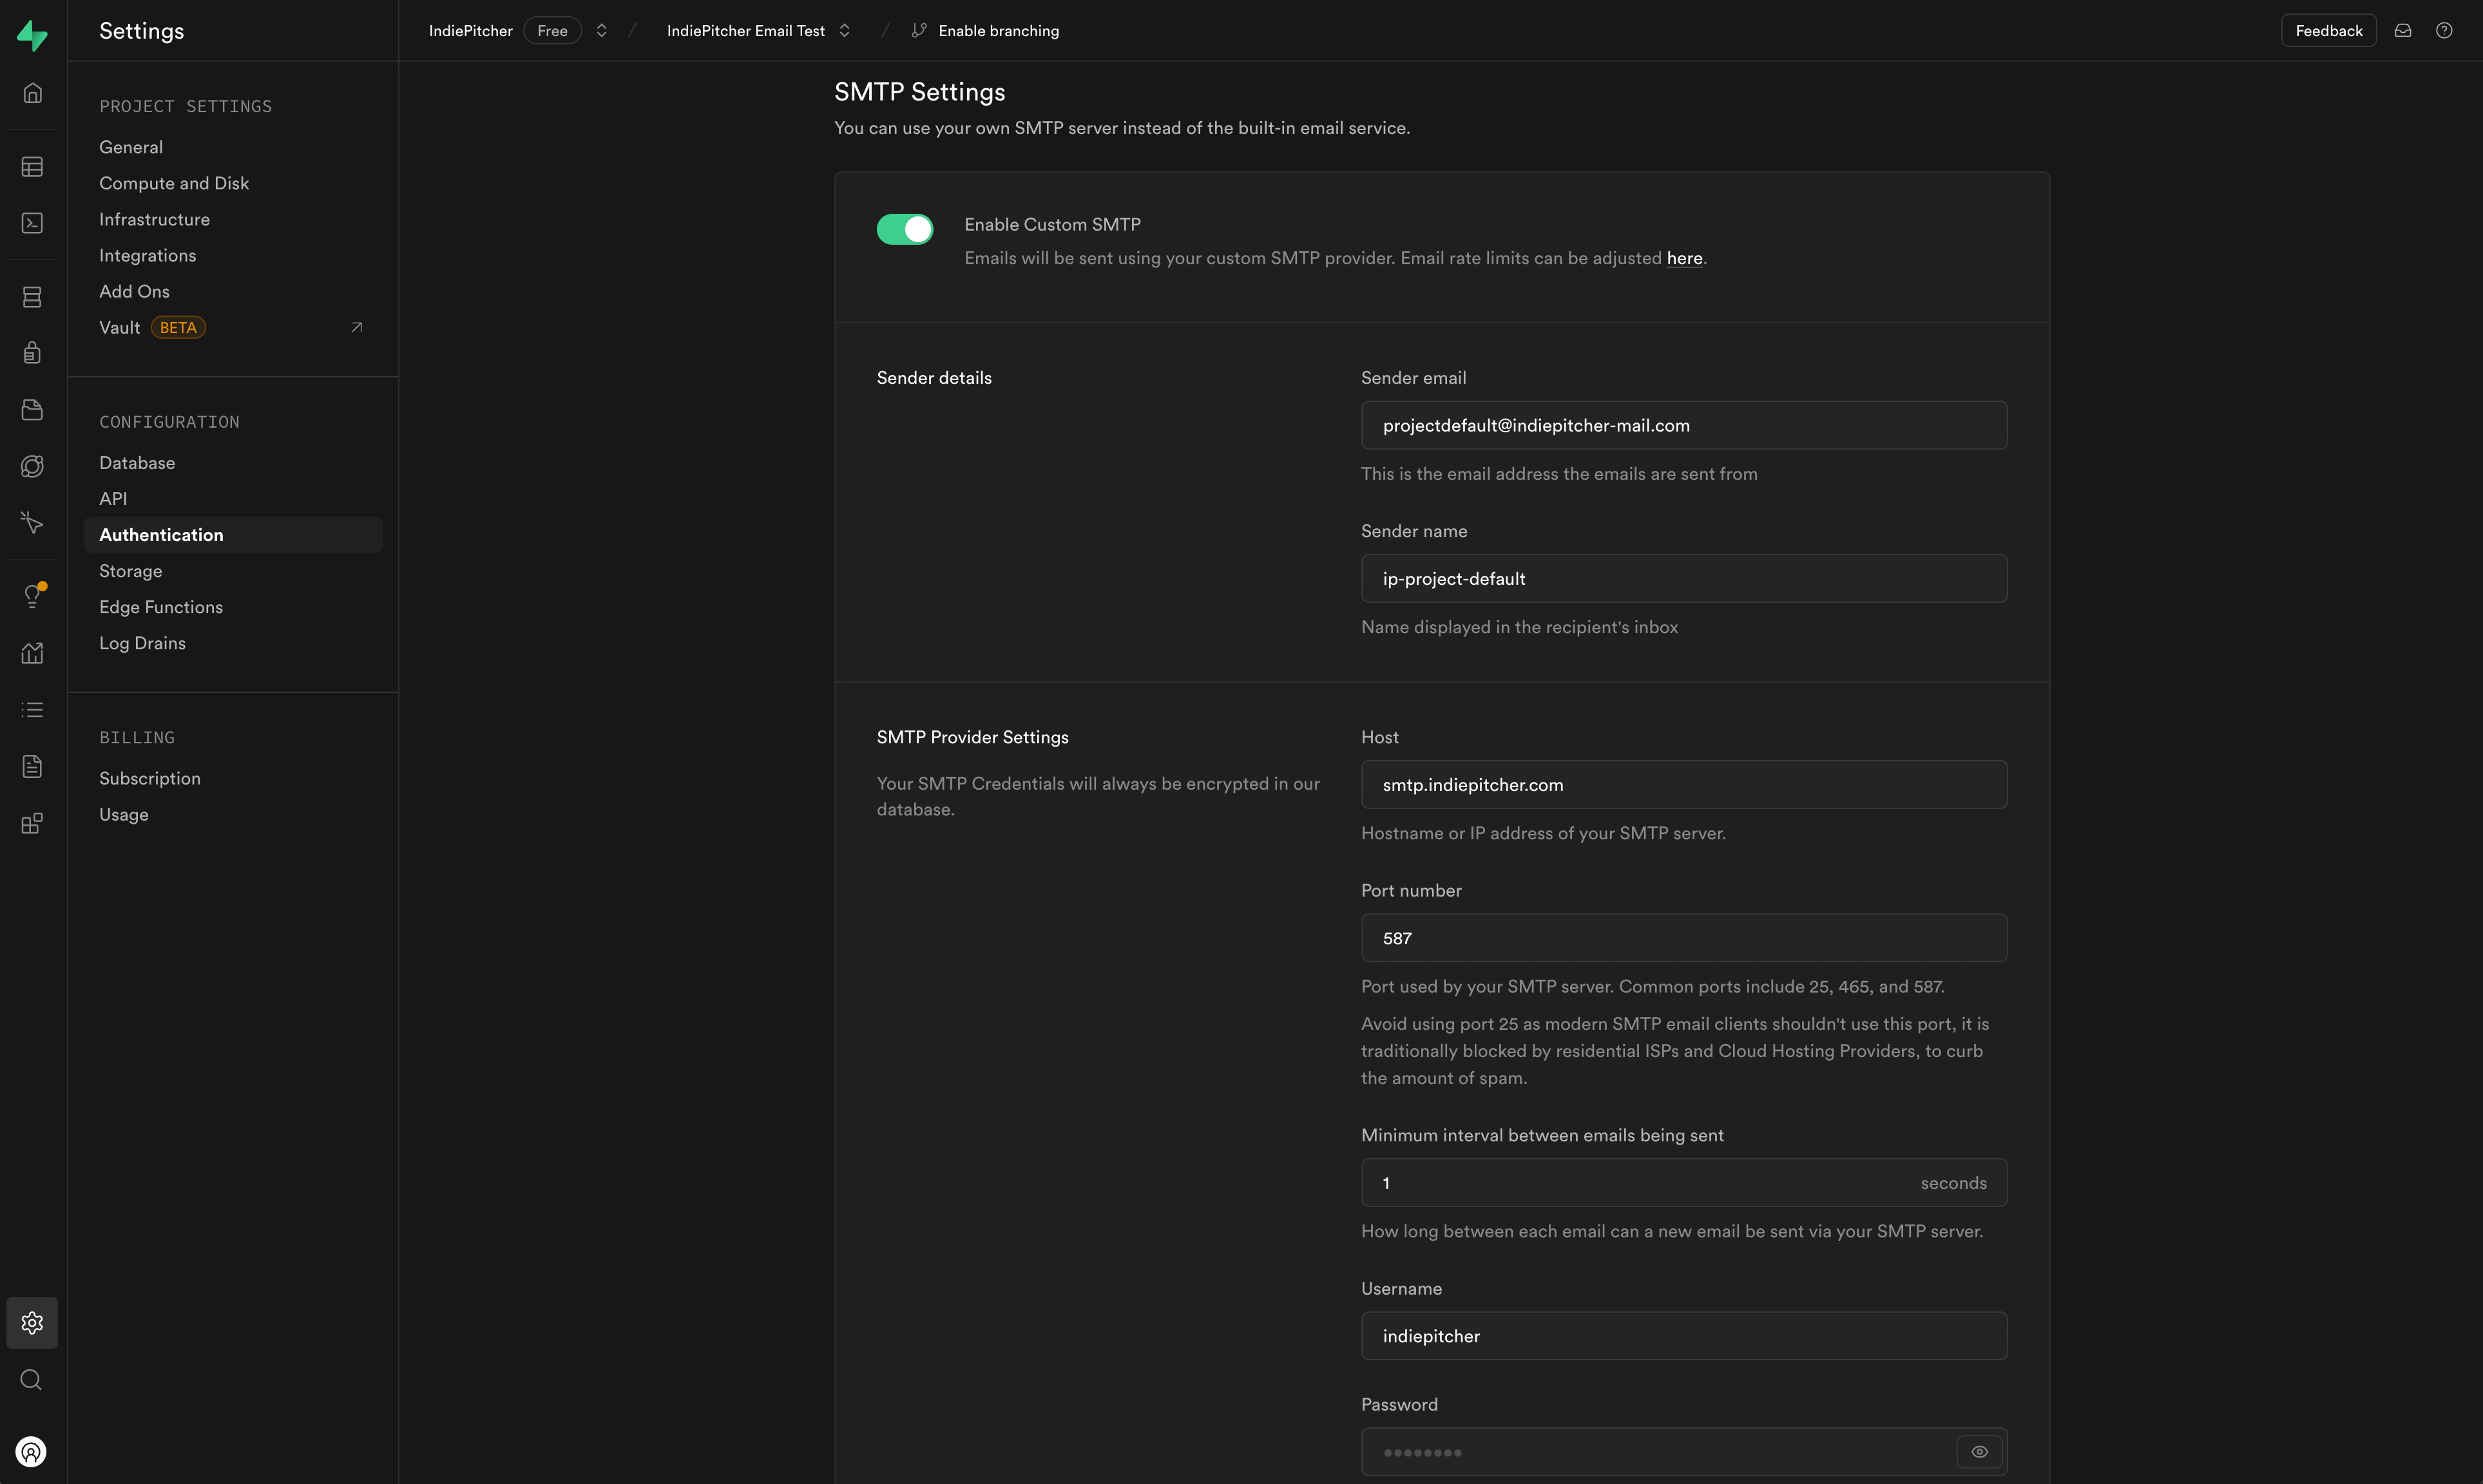Open the Settings gear icon
The image size is (2483, 1484).
[32, 1323]
